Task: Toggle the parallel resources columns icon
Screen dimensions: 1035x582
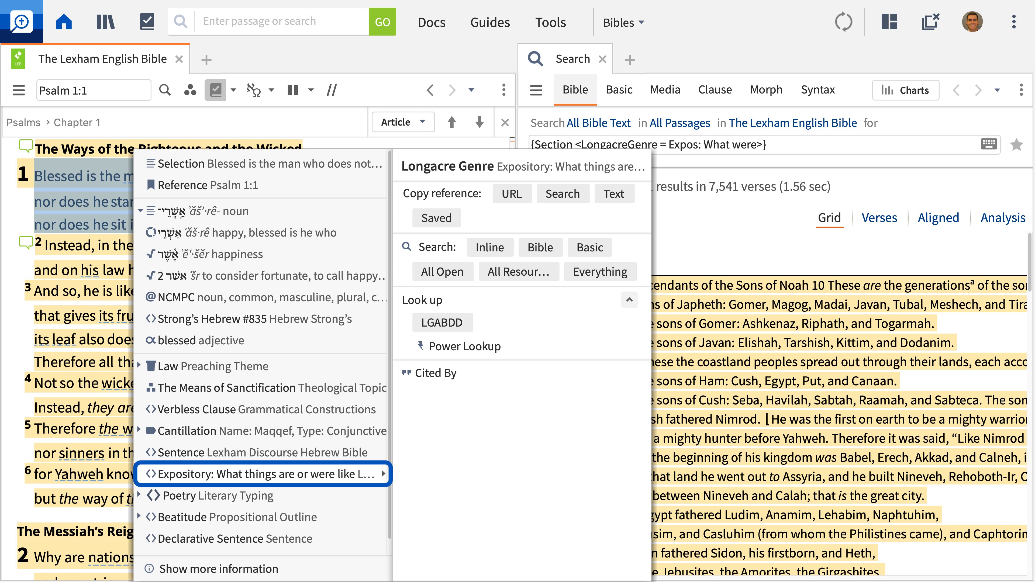Action: click(293, 90)
